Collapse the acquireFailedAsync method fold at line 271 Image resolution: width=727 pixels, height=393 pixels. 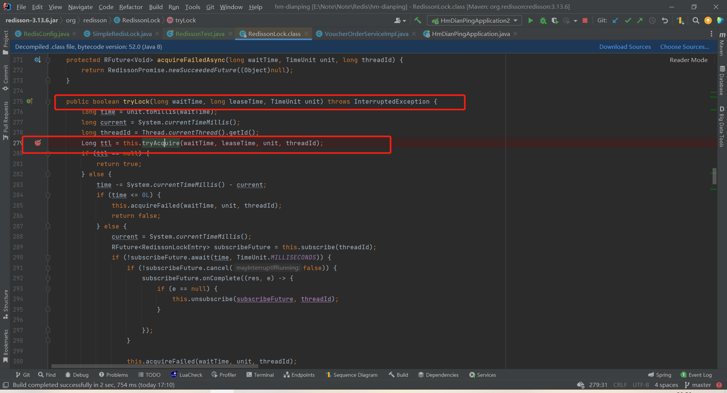48,60
